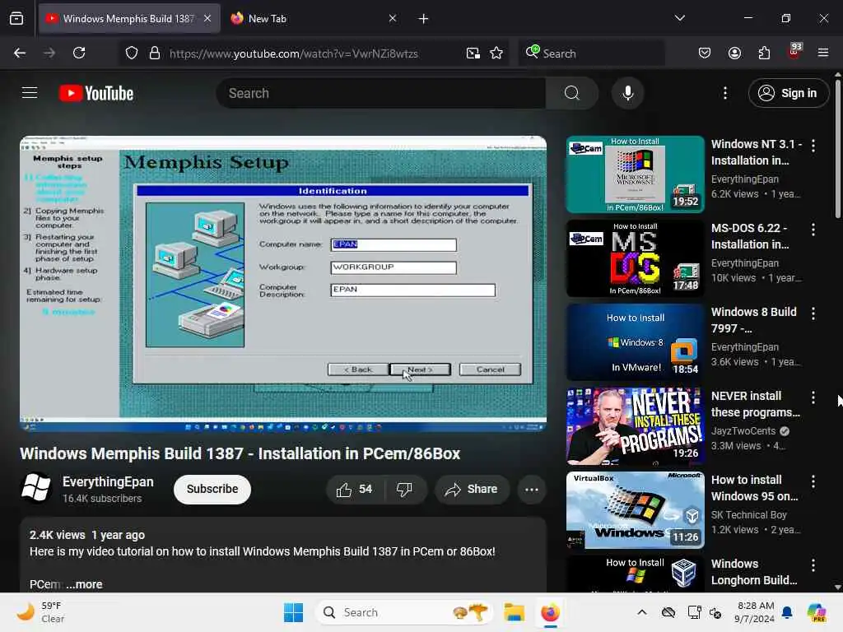The width and height of the screenshot is (843, 632).
Task: Open Firefox application menu hamburger
Action: 823,53
